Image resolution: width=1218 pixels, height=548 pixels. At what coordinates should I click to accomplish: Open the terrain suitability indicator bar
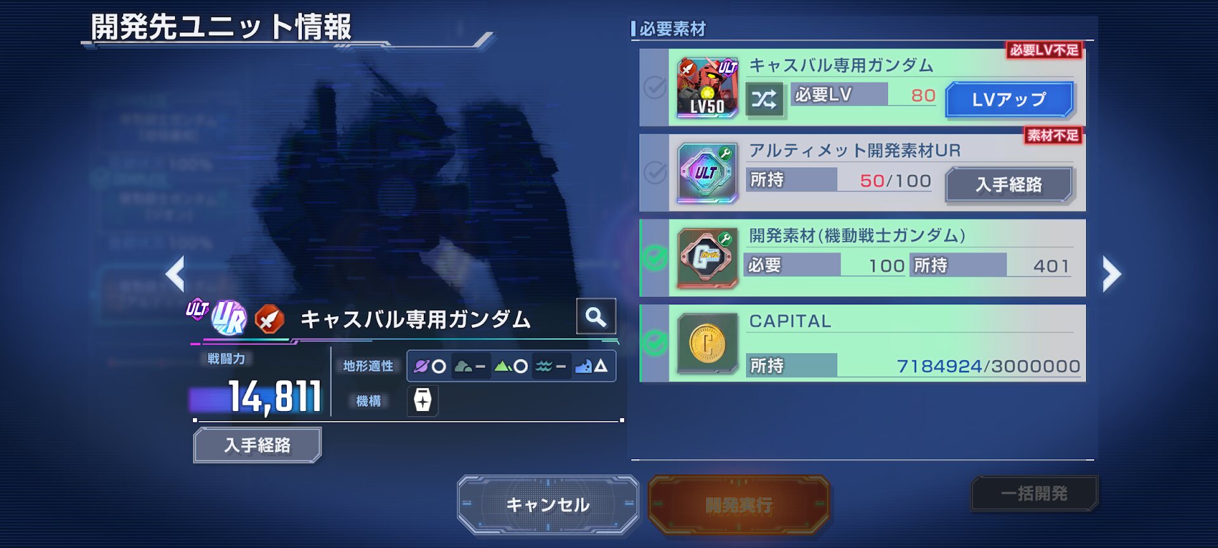[x=511, y=366]
